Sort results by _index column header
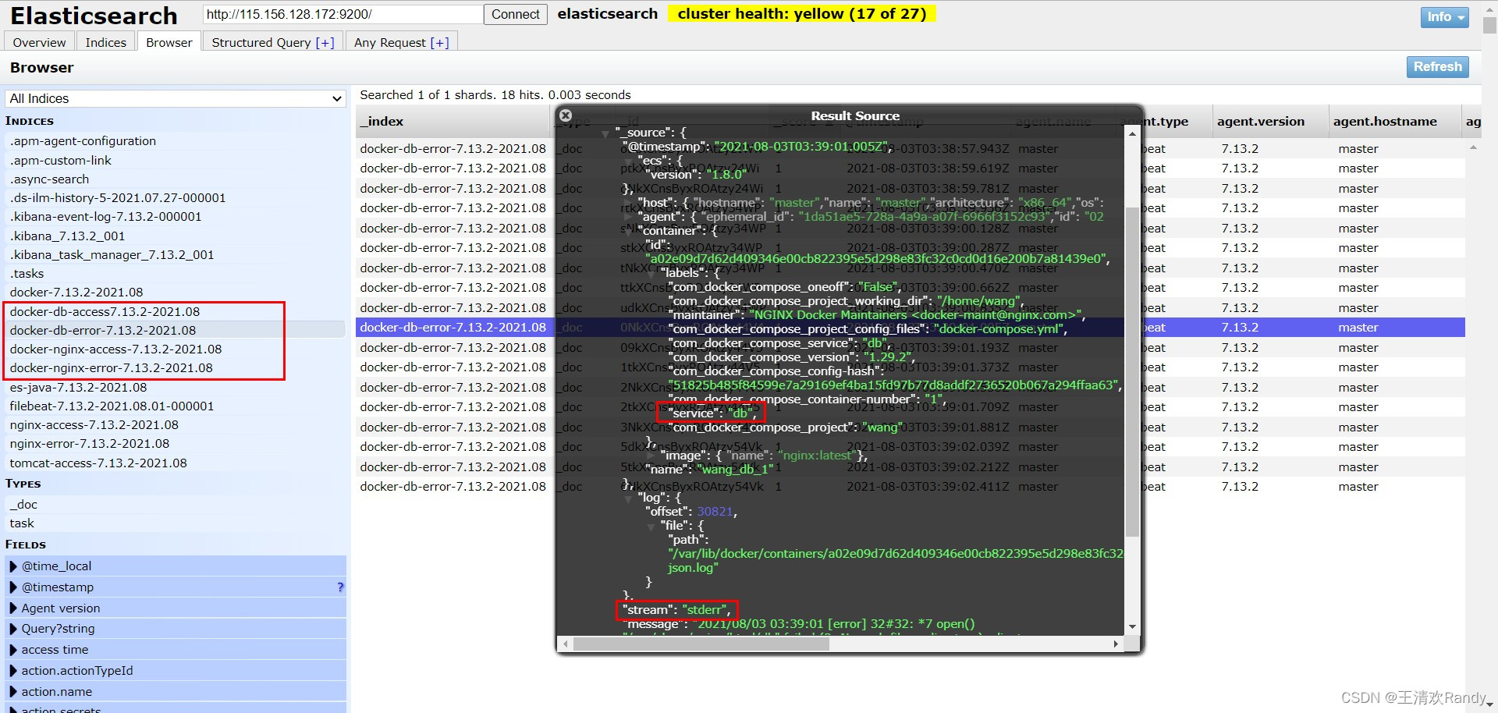 pyautogui.click(x=453, y=122)
